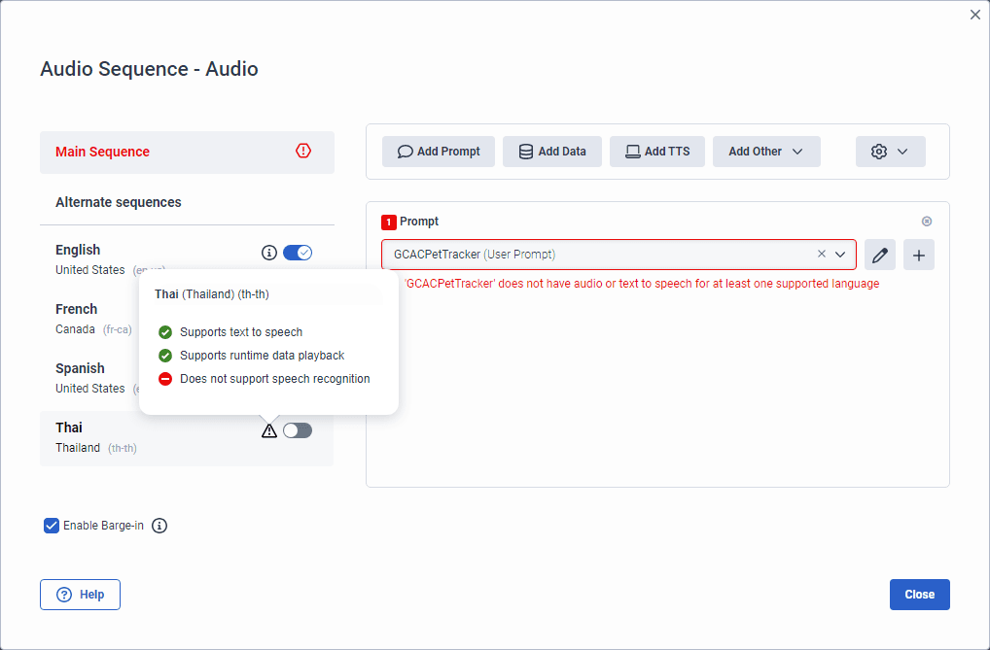Click the warning icon next to Thai language
Screen dimensions: 990x650
(x=268, y=429)
